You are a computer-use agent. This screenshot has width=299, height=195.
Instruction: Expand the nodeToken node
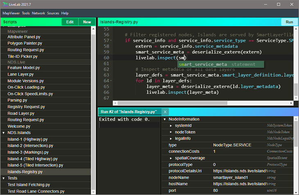(x=171, y=132)
